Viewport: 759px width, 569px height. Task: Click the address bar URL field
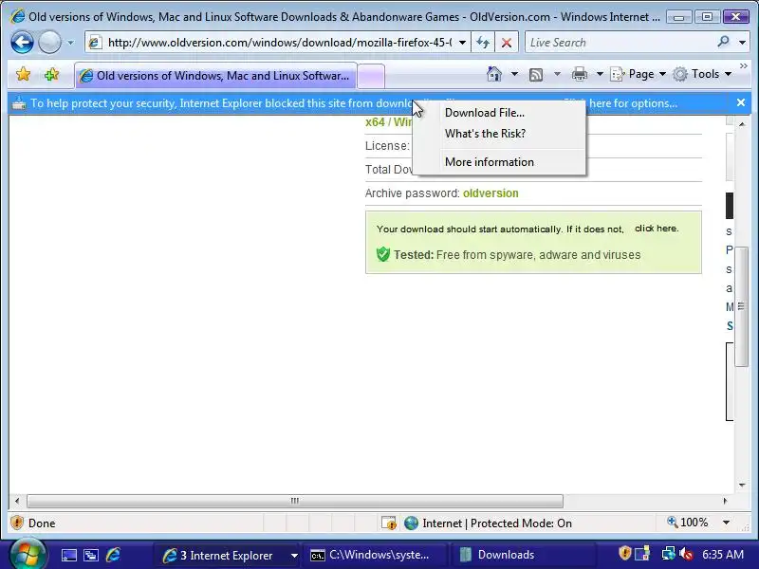[279, 43]
